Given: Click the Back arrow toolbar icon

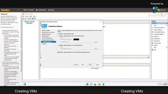Looking at the screenshot, I should 23,19.
